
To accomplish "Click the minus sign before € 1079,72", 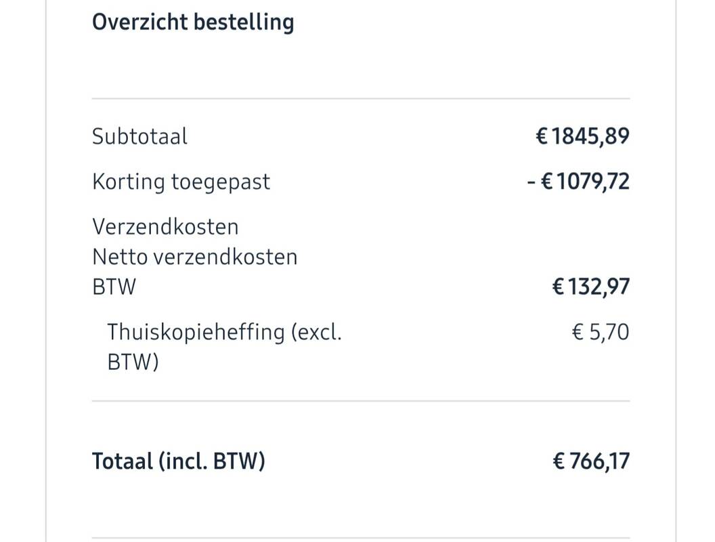I will 532,182.
